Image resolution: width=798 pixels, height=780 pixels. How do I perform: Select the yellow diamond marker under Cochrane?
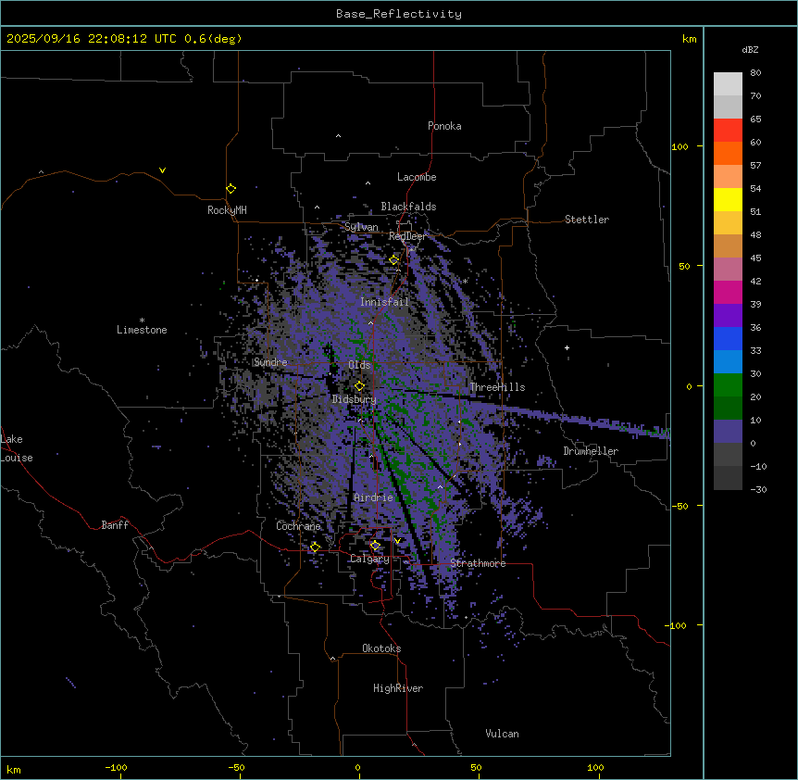[315, 547]
